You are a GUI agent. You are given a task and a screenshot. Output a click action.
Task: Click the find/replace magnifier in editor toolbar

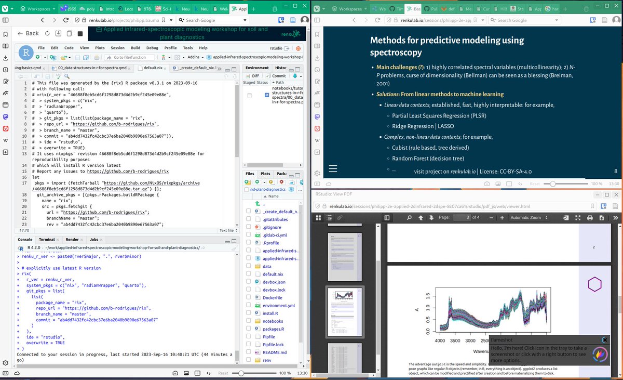pyautogui.click(x=66, y=76)
